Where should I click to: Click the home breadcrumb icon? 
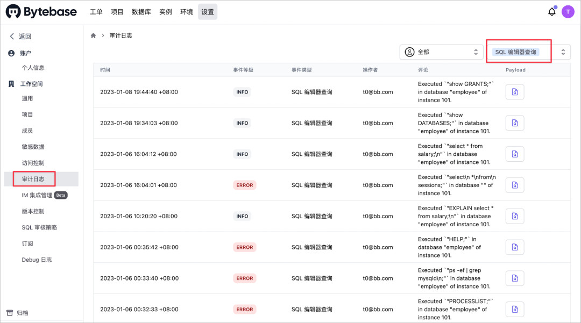pyautogui.click(x=93, y=35)
